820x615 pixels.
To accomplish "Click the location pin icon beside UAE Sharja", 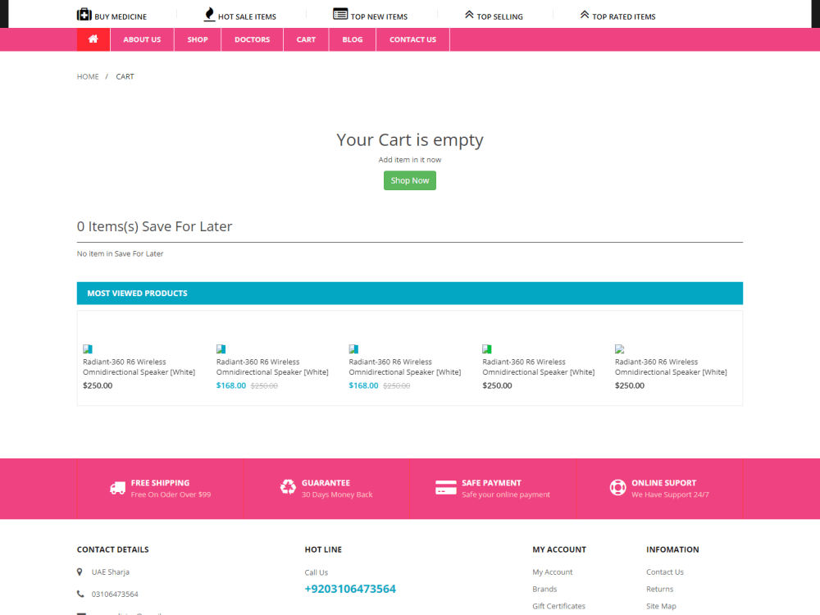I will point(80,572).
